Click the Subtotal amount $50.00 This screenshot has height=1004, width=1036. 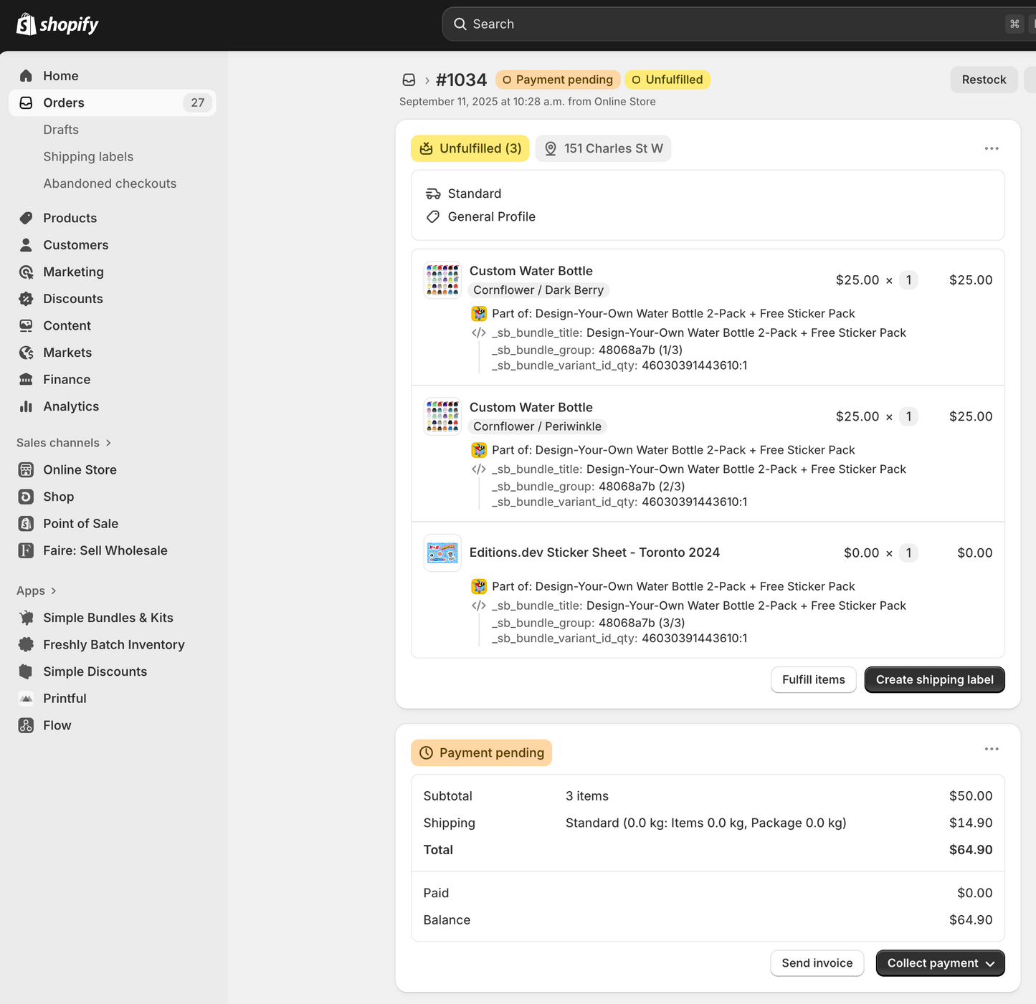pos(971,796)
